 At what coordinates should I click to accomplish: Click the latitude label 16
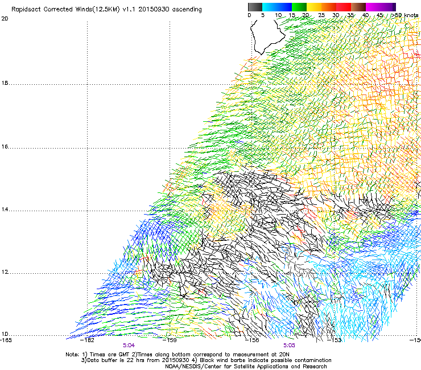click(5, 146)
